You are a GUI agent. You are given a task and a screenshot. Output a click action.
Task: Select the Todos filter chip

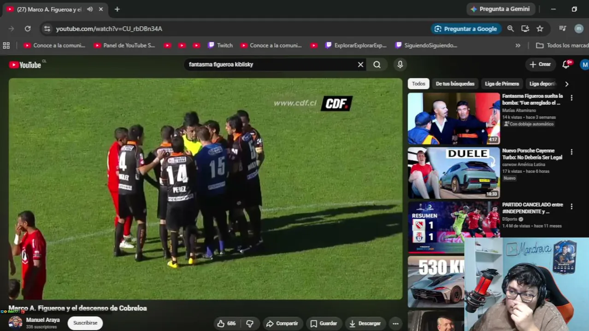418,84
